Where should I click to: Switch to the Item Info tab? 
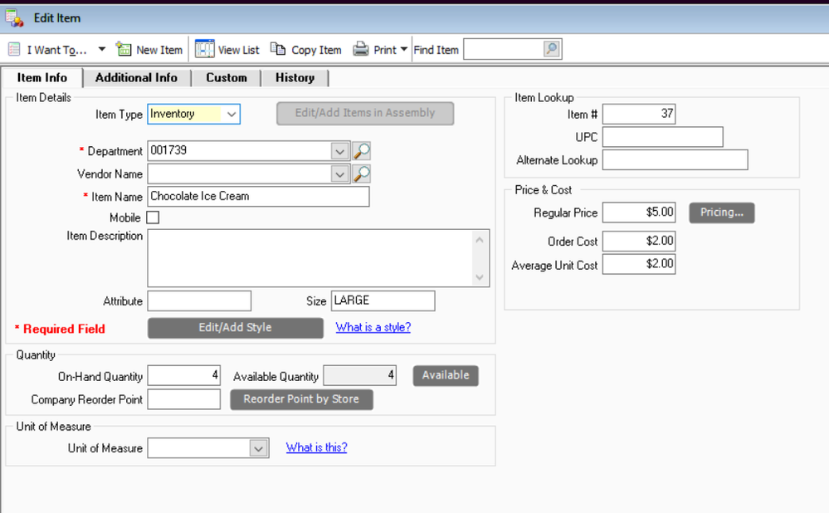coord(42,78)
